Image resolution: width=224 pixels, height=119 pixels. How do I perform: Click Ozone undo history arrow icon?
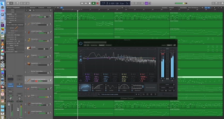(143, 94)
